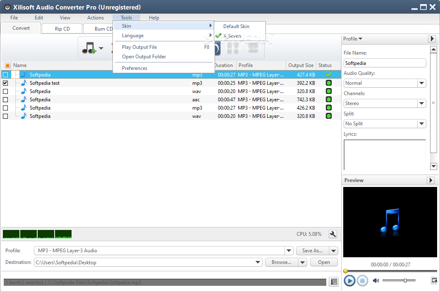The height and width of the screenshot is (292, 440).
Task: Open the Browse dropdown arrow
Action: (302, 262)
